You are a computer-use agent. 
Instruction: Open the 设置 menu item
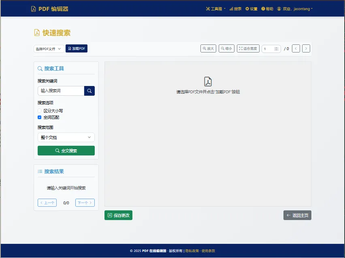251,9
